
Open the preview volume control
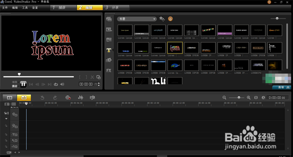tap(62, 85)
